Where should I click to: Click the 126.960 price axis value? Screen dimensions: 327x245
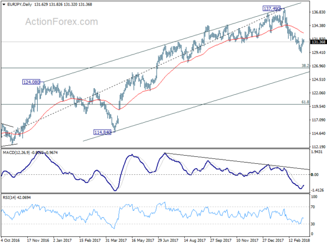(318, 66)
